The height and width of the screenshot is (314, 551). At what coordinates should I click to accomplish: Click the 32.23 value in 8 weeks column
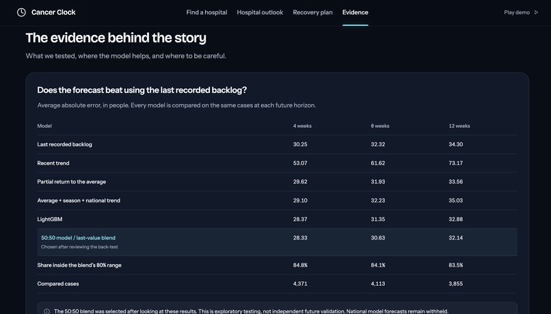(378, 200)
